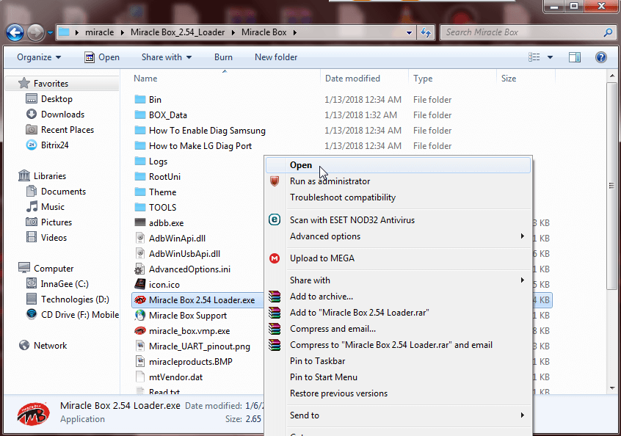Click the shield icon beside Run as administrator
Screen dimensions: 621x436
click(275, 181)
